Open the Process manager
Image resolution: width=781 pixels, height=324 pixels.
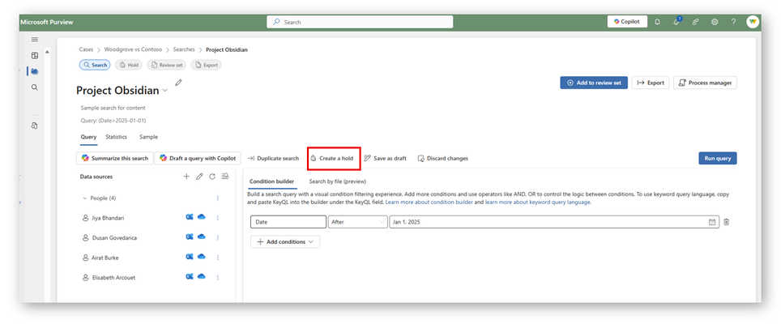point(705,83)
